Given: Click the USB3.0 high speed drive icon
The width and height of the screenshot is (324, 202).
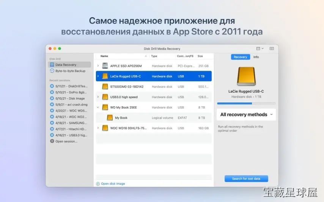Looking at the screenshot, I should (x=105, y=97).
